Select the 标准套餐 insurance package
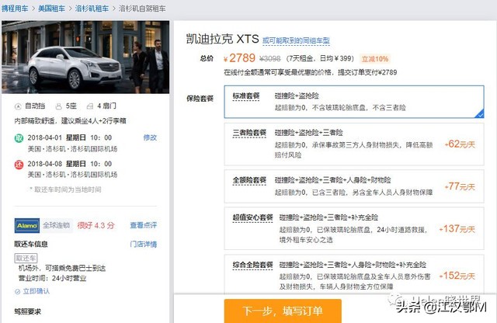The height and width of the screenshot is (323, 497). pos(354,102)
